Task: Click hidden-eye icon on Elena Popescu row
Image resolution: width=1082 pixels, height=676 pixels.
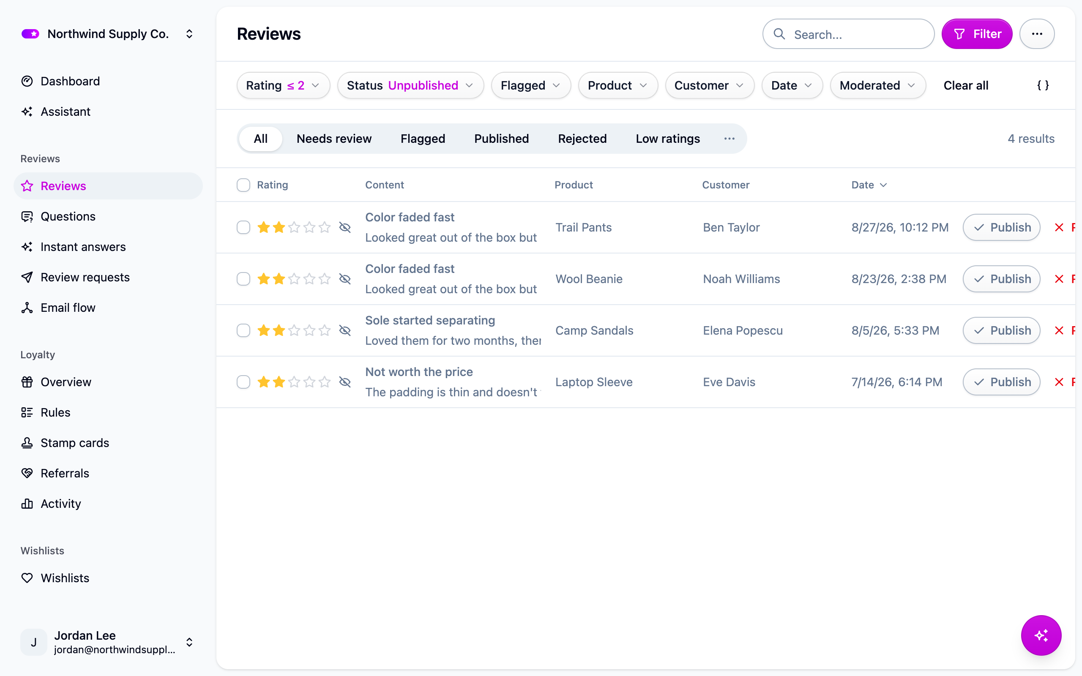Action: click(345, 330)
